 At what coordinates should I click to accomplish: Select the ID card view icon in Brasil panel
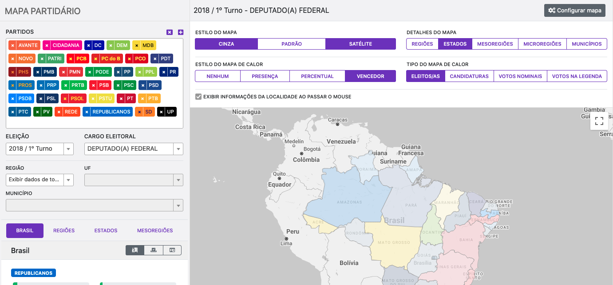point(172,250)
